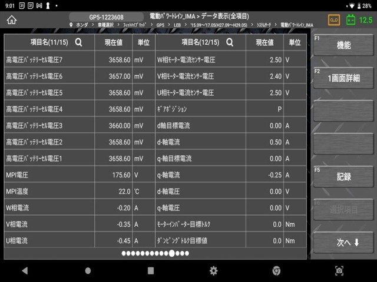Select the V相電流 row
The height and width of the screenshot is (282, 377).
coord(80,224)
